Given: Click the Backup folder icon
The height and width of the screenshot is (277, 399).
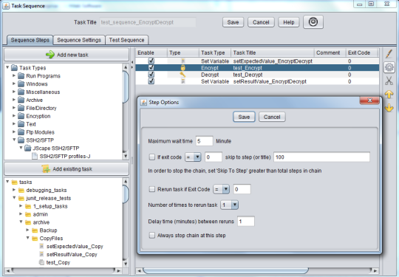Looking at the screenshot, I should click(x=35, y=230).
